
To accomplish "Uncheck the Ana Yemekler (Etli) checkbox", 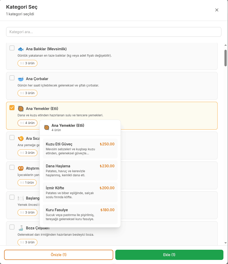I will point(12,108).
